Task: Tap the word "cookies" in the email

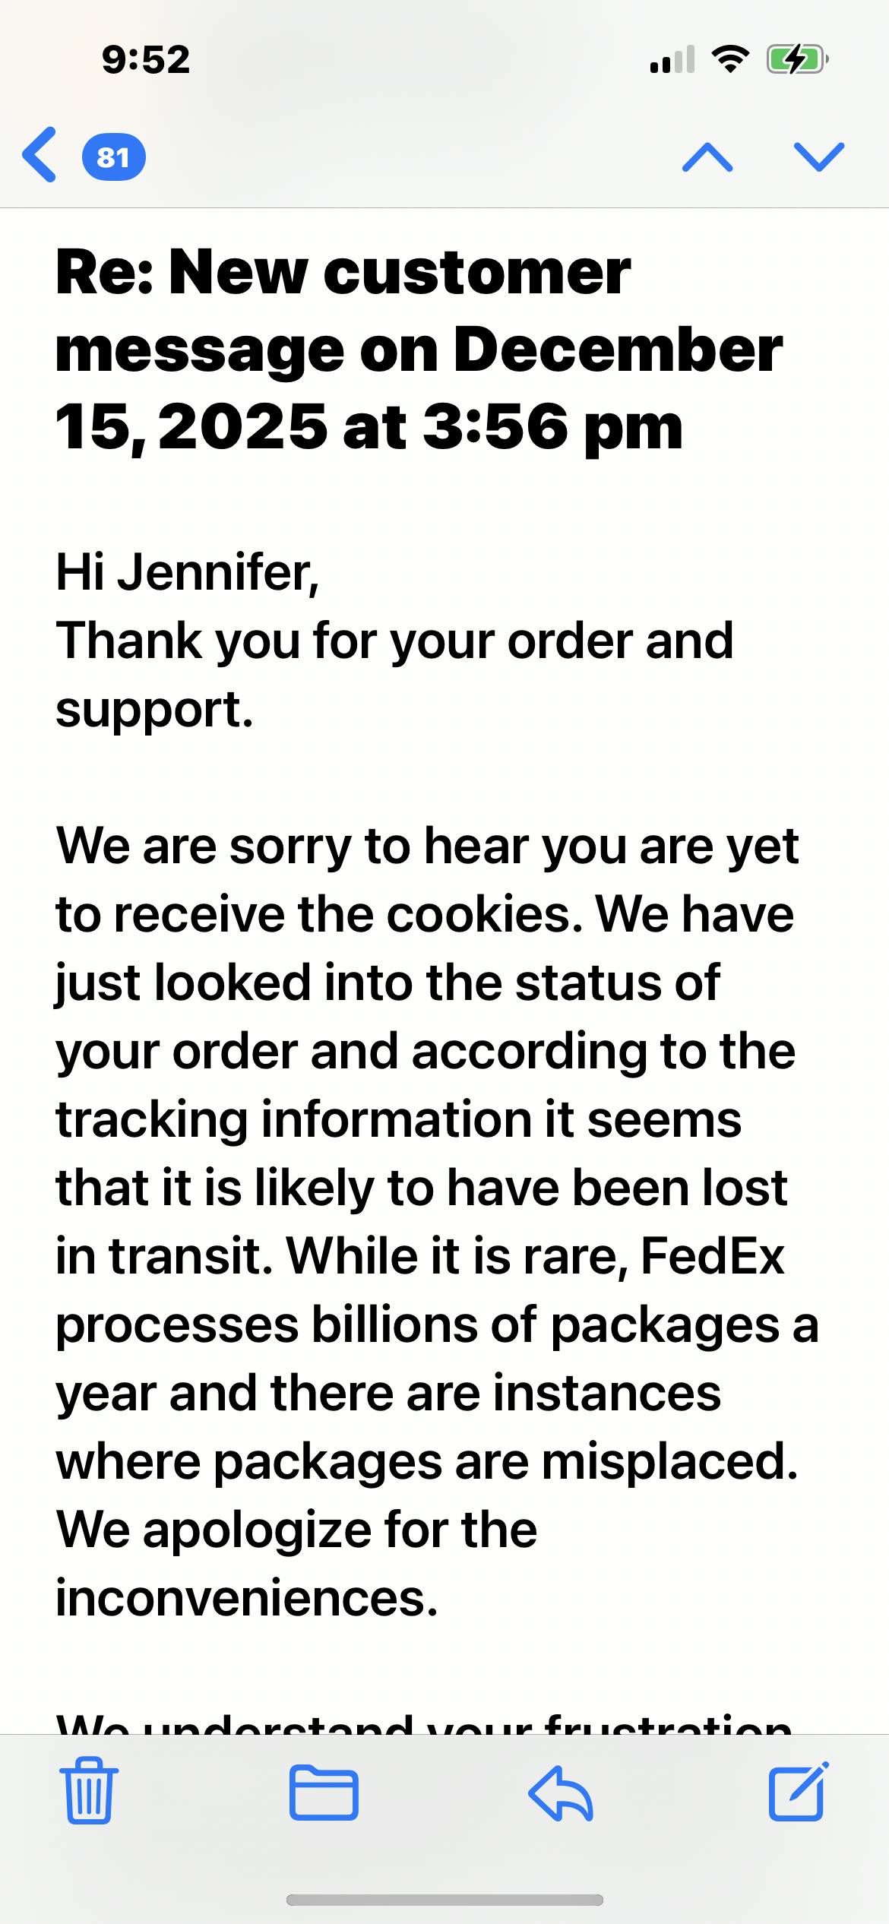Action: pyautogui.click(x=479, y=915)
